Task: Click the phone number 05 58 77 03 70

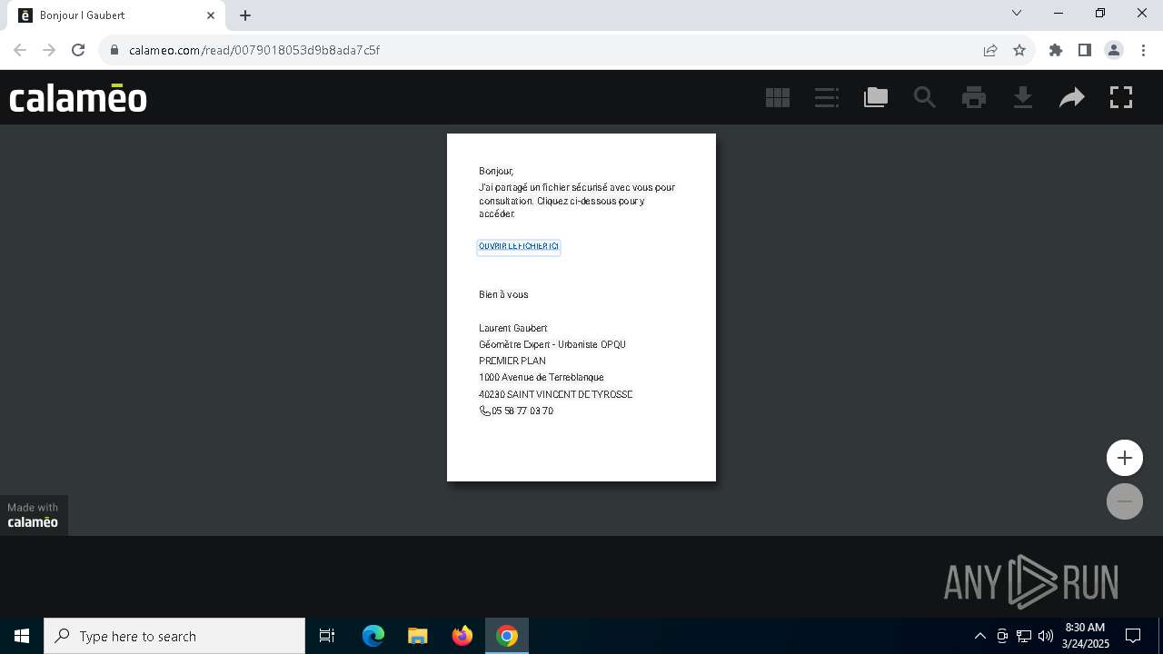Action: pos(522,411)
